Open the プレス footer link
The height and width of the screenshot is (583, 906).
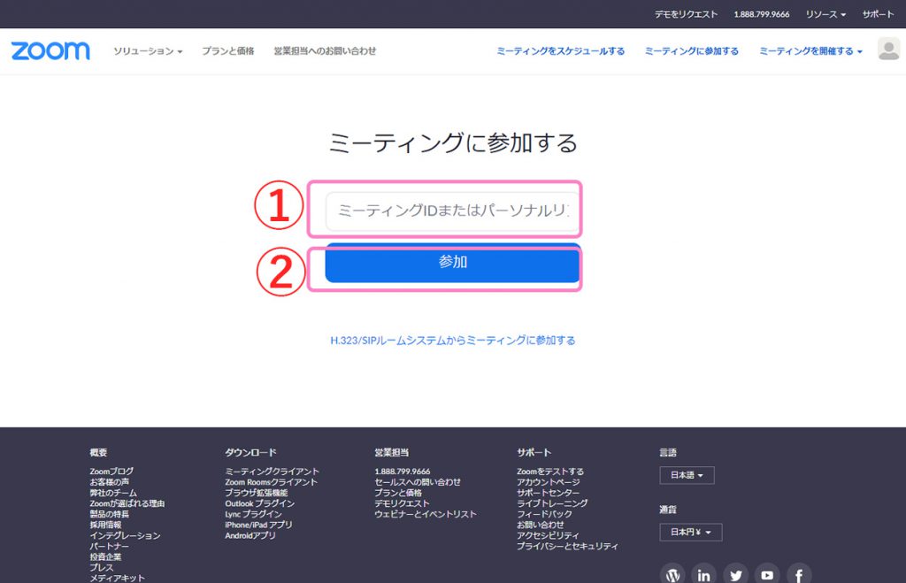[102, 567]
